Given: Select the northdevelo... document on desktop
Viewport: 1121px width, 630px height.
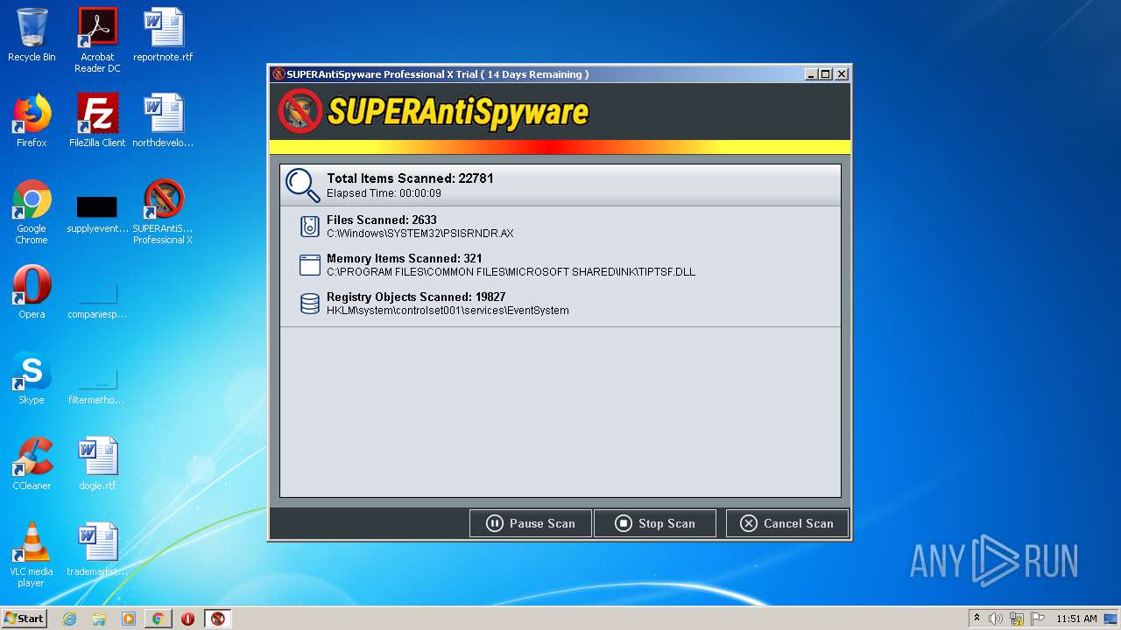Looking at the screenshot, I should click(163, 121).
